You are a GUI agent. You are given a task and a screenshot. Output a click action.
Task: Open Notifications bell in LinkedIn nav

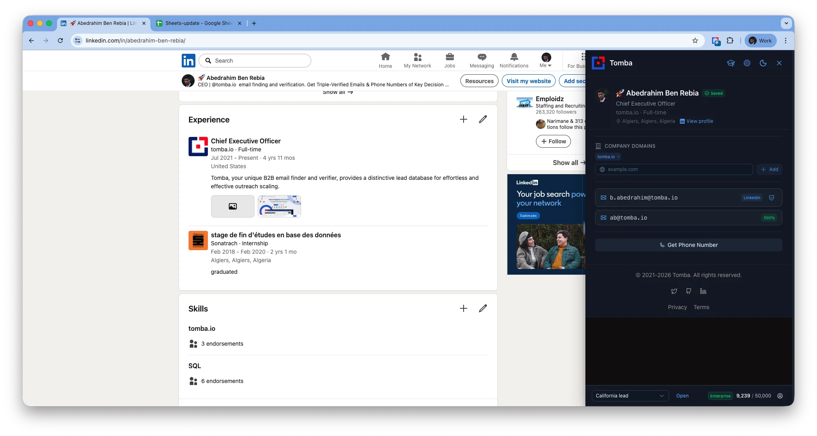[514, 61]
